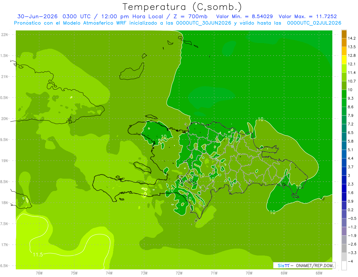Viewport: 358px width, 277px height.
Task: Click the '74W' longitude label
Action: point(109,273)
